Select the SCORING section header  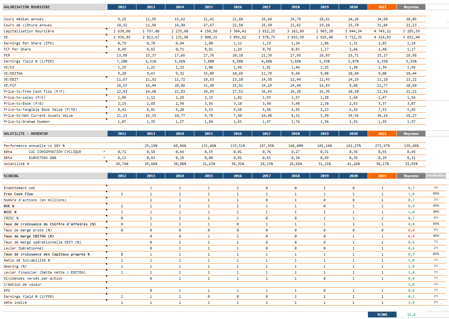55,176
